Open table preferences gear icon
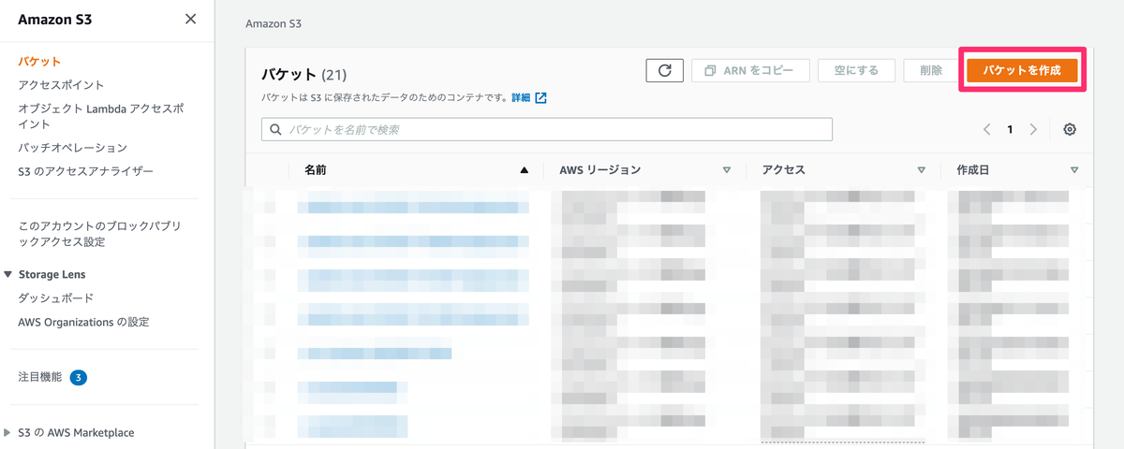This screenshot has width=1124, height=449. 1070,129
